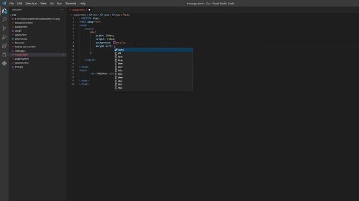
Task: Open the Source Control view
Action: (4, 28)
